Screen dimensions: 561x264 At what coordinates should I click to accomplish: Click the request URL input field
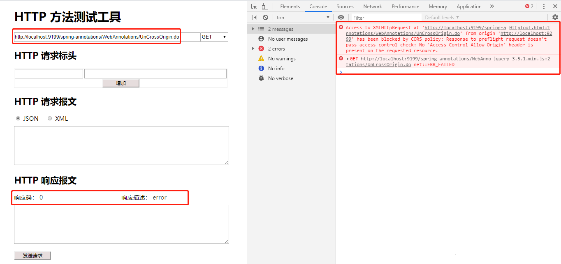click(107, 37)
